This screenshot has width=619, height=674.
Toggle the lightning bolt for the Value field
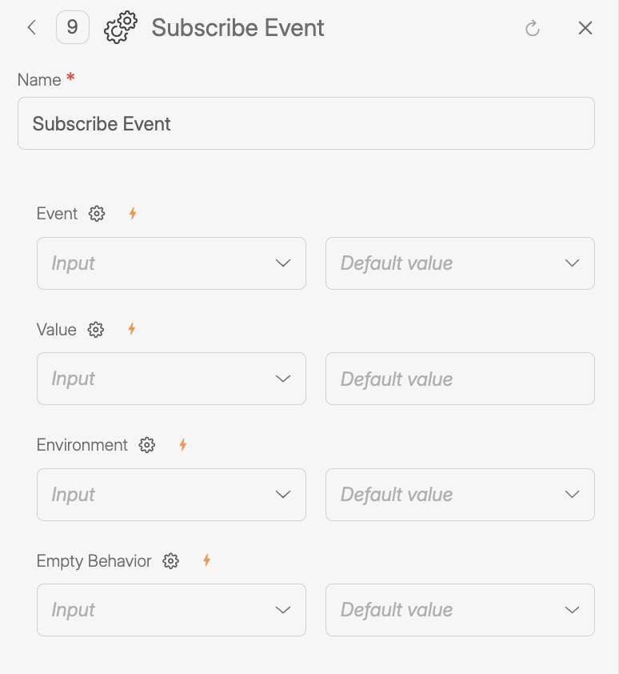[x=130, y=329]
